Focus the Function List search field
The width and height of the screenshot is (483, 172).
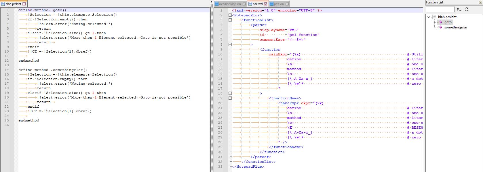pyautogui.click(x=440, y=9)
